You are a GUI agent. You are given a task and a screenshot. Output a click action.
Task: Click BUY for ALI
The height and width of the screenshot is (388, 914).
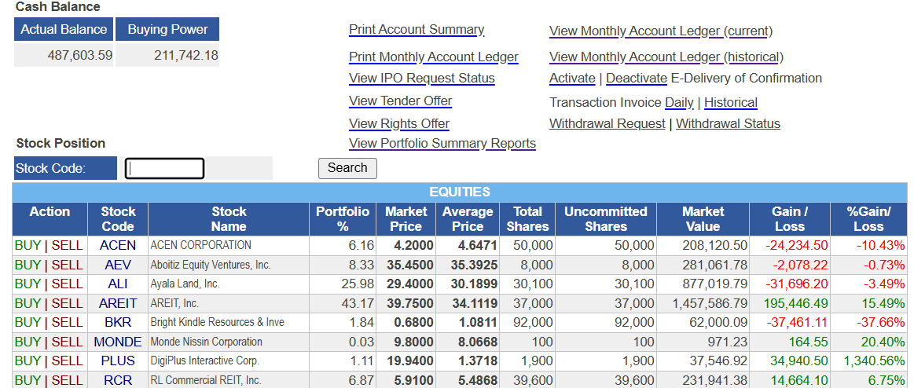point(28,284)
